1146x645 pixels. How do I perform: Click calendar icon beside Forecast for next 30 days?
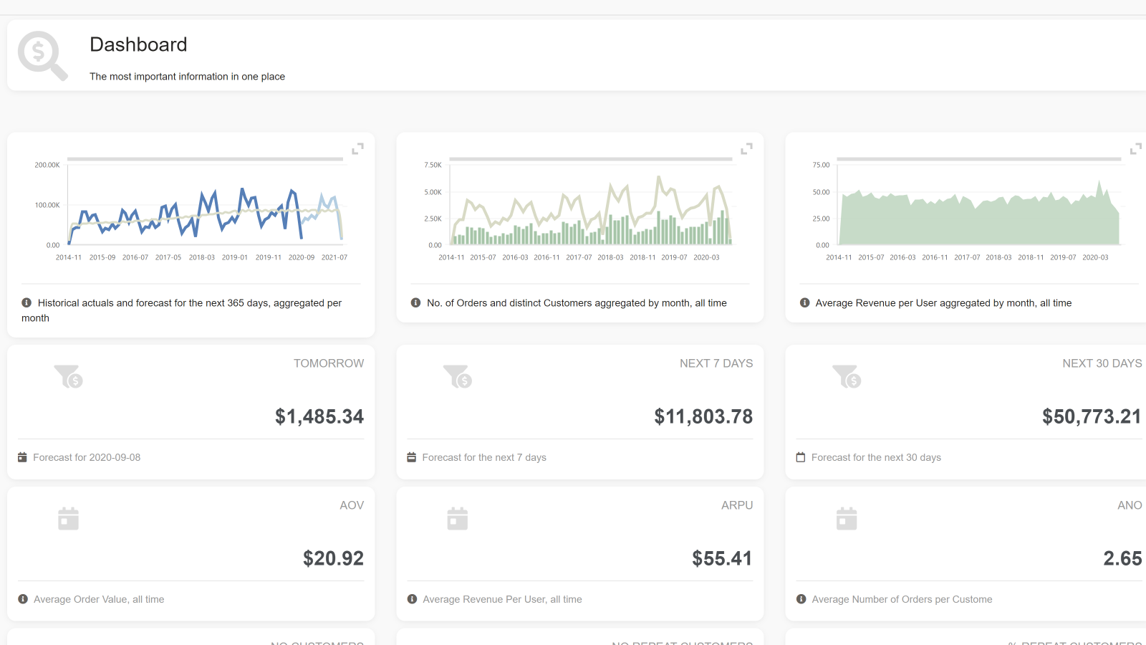[801, 457]
